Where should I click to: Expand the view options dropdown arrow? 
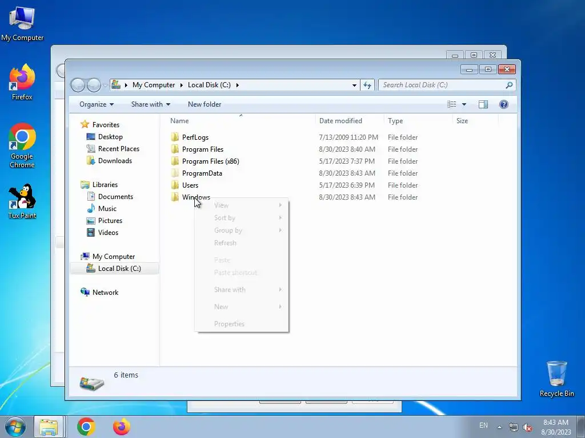[x=464, y=104]
